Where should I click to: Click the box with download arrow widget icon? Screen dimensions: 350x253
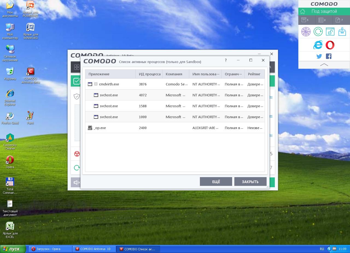342,32
